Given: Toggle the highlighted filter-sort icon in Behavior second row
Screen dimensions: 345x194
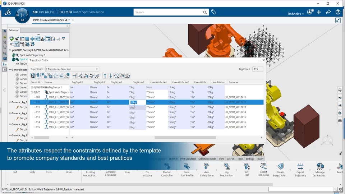Looking at the screenshot, I should point(17,44).
